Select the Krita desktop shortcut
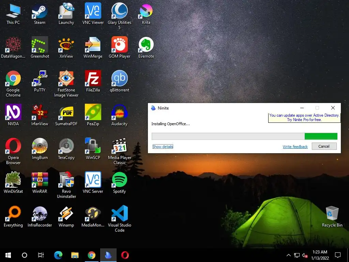 [146, 13]
